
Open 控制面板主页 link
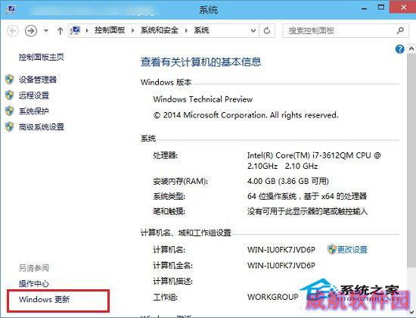click(x=42, y=57)
